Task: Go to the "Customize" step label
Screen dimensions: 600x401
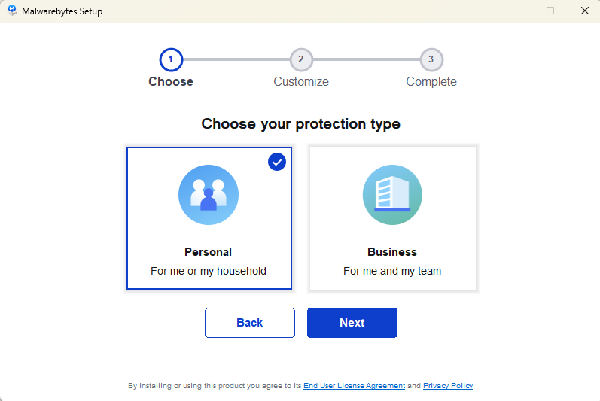Action: [301, 81]
